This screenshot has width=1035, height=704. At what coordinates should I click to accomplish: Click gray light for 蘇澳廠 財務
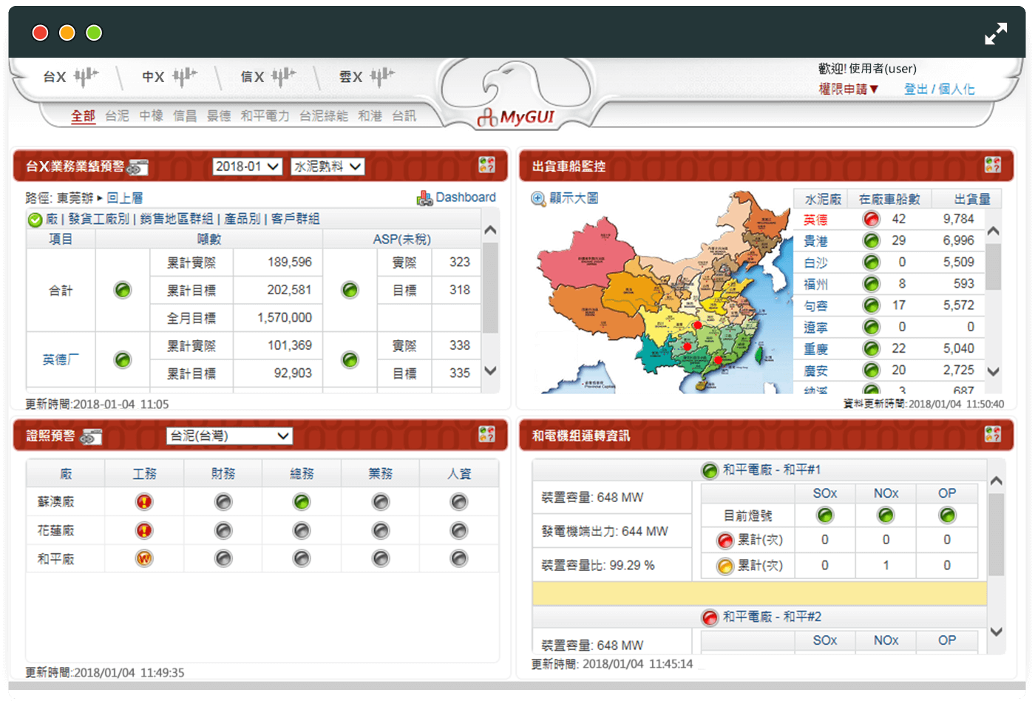coord(223,502)
